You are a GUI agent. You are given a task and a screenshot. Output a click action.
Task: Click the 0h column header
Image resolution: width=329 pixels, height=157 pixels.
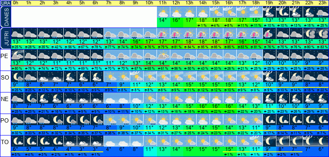point(16,3)
